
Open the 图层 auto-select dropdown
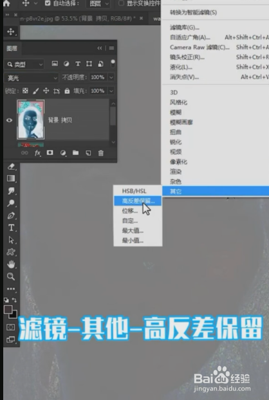click(x=99, y=4)
